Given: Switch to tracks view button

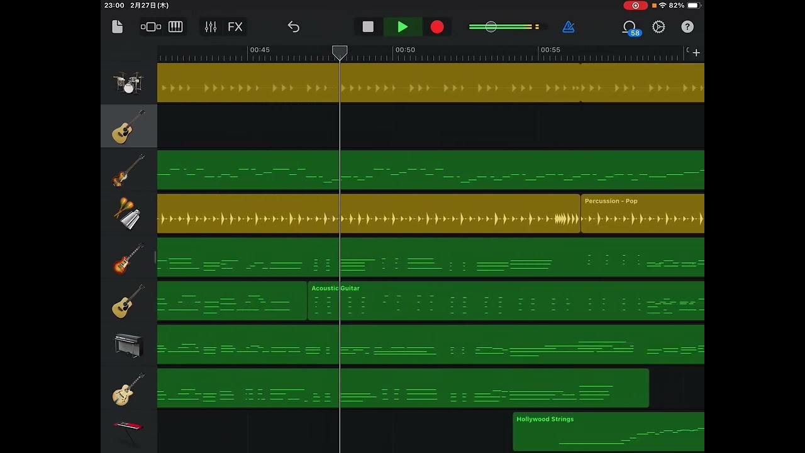Looking at the screenshot, I should (x=151, y=27).
